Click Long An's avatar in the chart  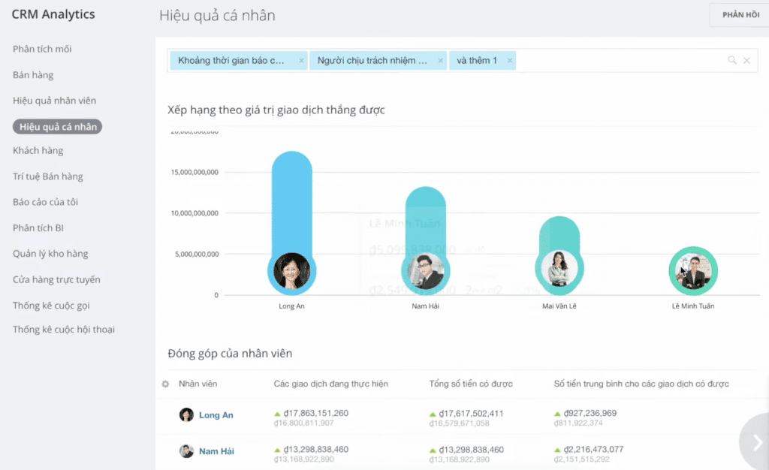click(291, 271)
